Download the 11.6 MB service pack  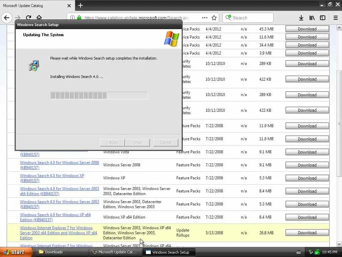307,37
